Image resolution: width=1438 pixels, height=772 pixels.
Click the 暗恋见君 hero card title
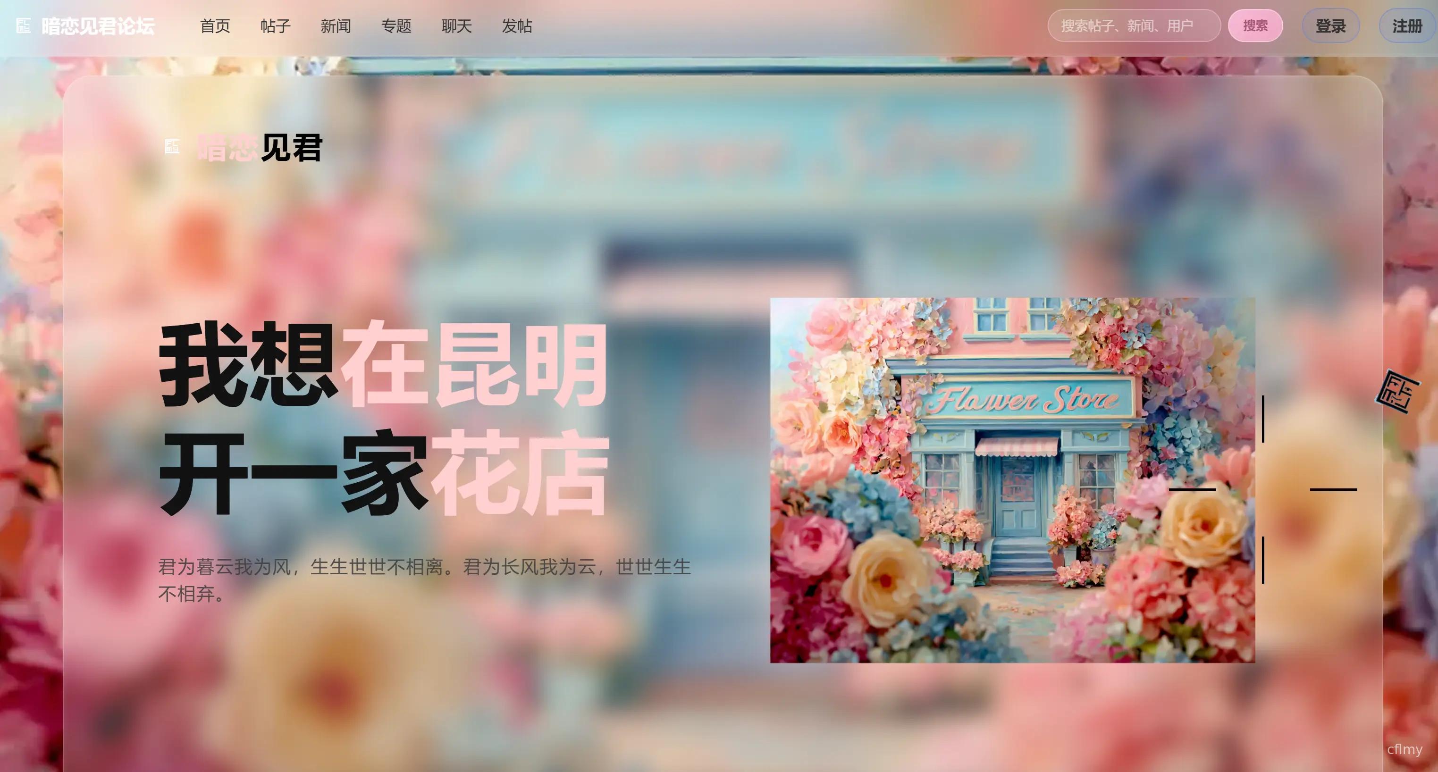[x=260, y=148]
